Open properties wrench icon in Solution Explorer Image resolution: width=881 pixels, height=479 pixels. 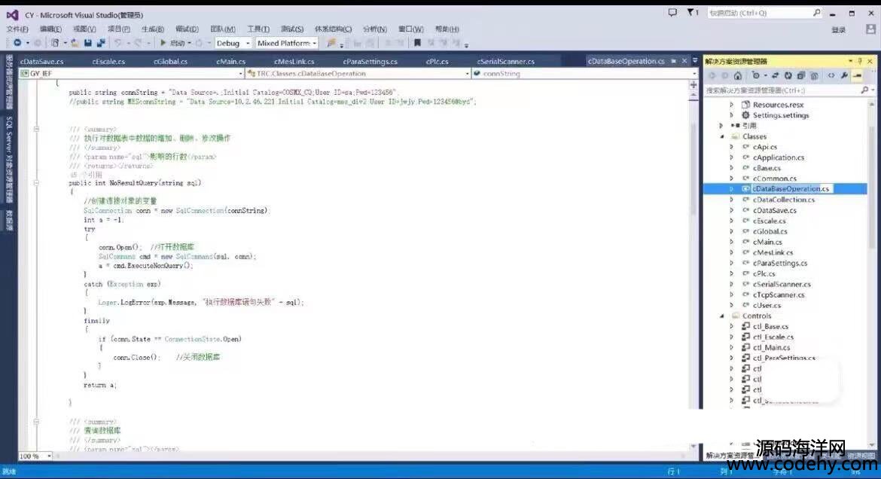(x=844, y=75)
